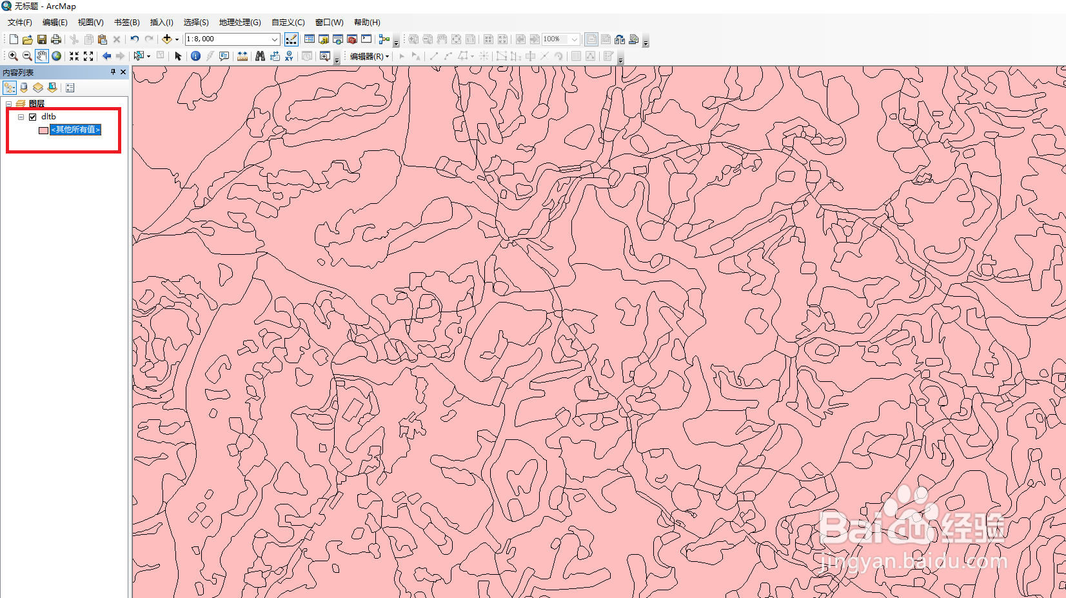Switch contents list to List By Visibility
Screen dimensions: 1066x598
38,87
